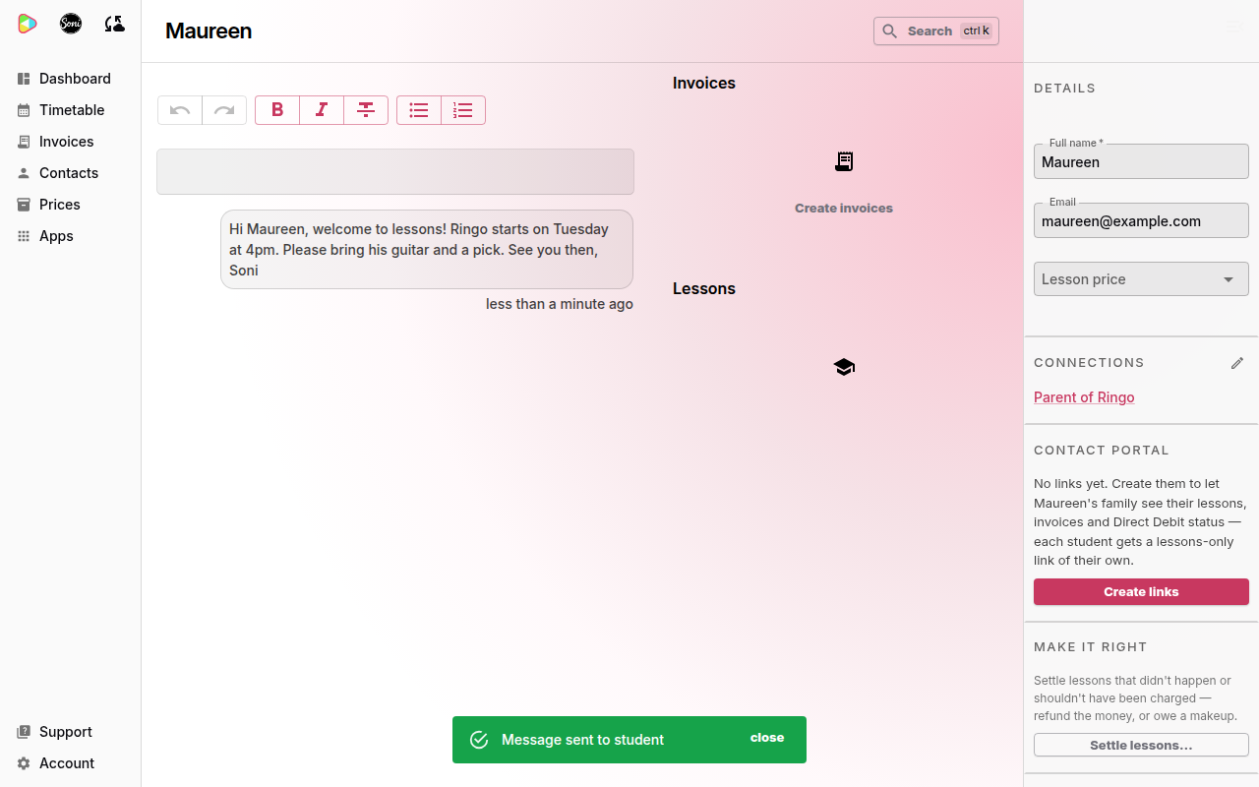Follow the Parent of Ringo link
The height and width of the screenshot is (787, 1259).
1084,397
